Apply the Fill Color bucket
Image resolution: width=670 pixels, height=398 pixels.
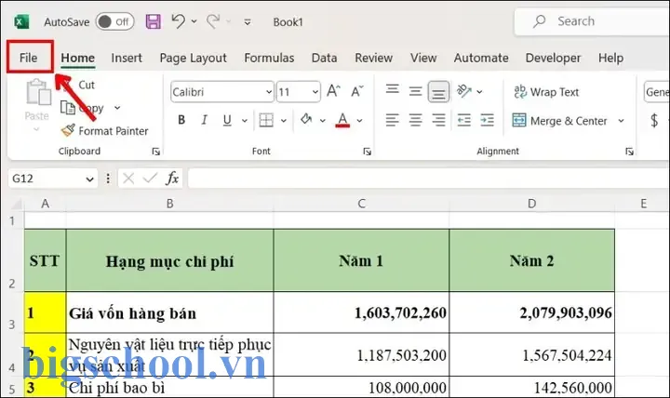click(306, 120)
